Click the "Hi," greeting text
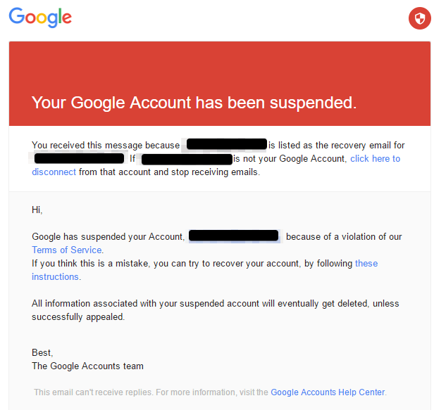Viewport: 434px width, 410px height. 37,210
